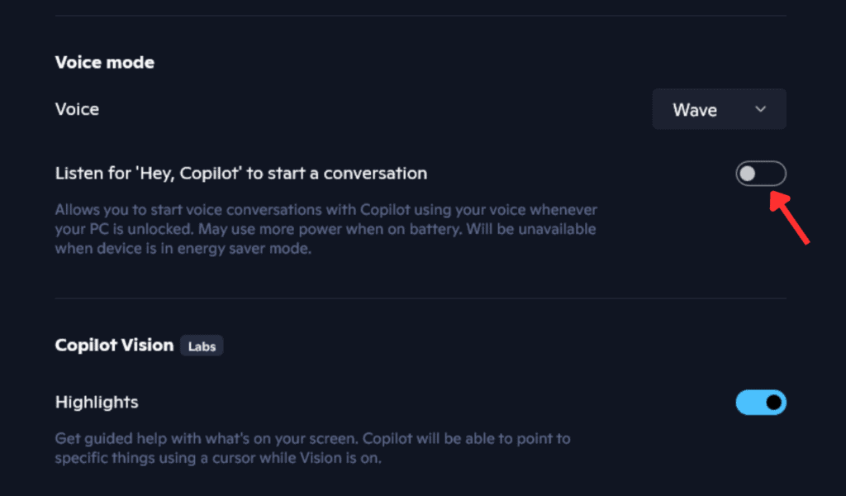
Task: Click the Wave text inside the combo box
Action: click(x=694, y=108)
